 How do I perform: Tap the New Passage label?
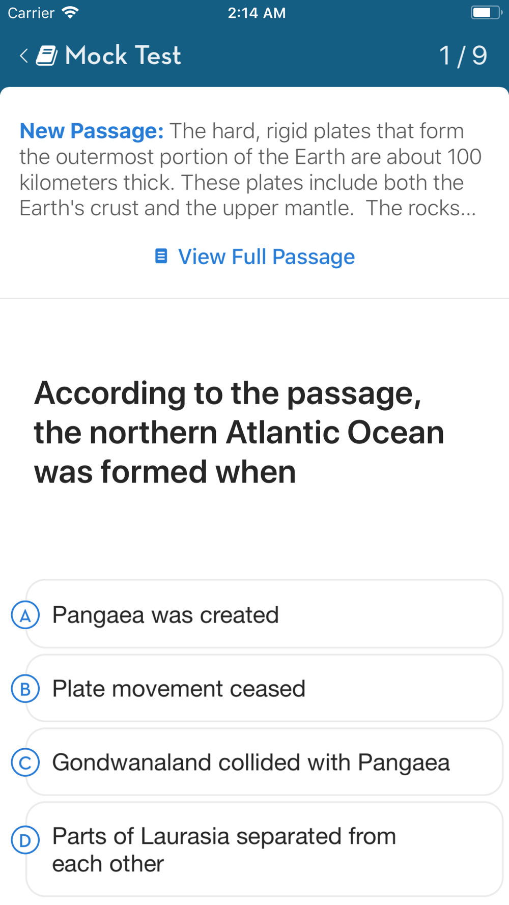(92, 131)
